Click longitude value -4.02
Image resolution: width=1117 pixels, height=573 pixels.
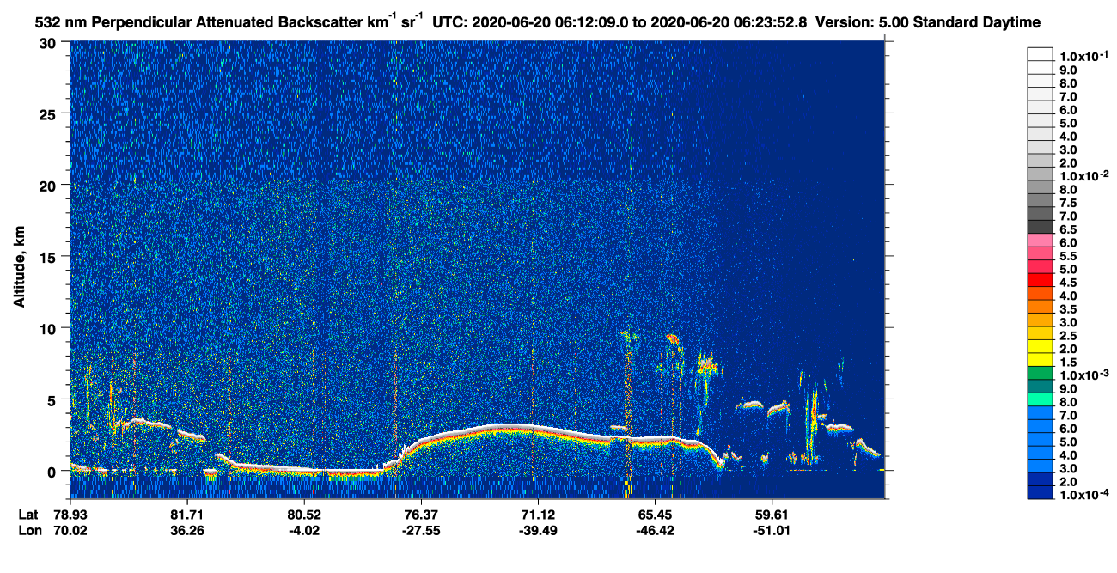[303, 531]
